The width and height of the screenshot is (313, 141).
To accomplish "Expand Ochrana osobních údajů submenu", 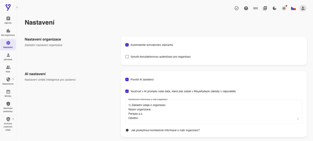I will [13, 119].
